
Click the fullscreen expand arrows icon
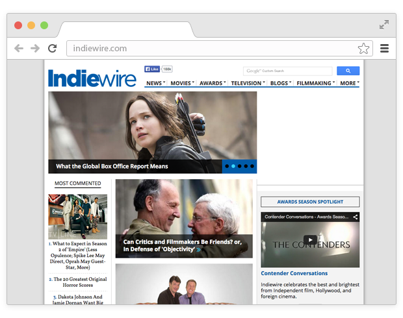point(384,25)
